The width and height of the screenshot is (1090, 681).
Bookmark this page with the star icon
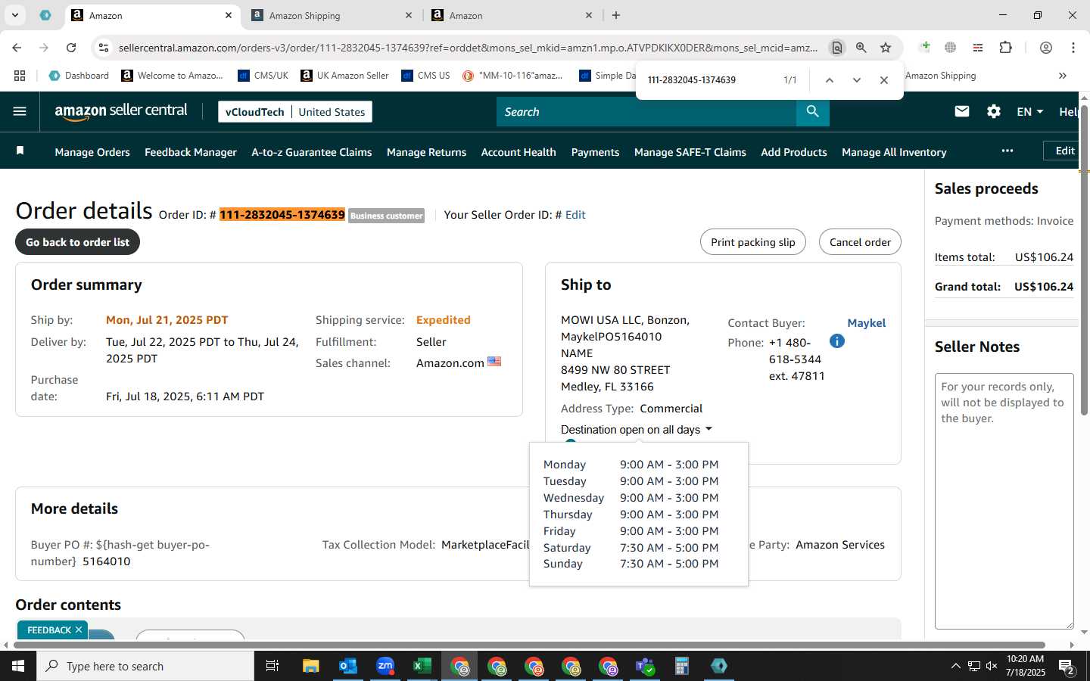pos(886,48)
